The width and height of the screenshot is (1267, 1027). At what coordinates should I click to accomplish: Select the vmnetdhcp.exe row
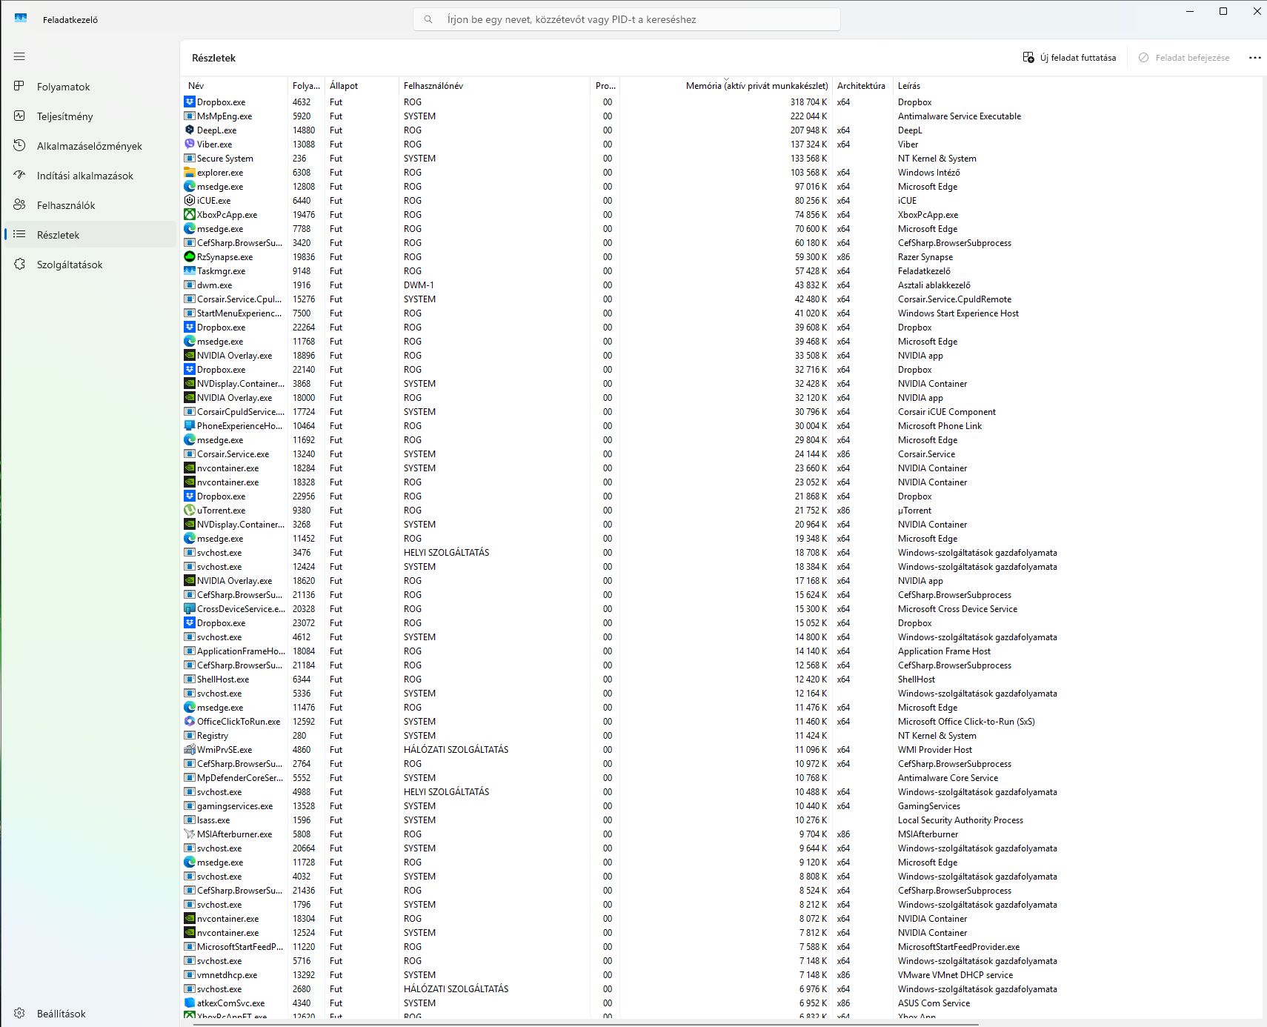point(721,975)
